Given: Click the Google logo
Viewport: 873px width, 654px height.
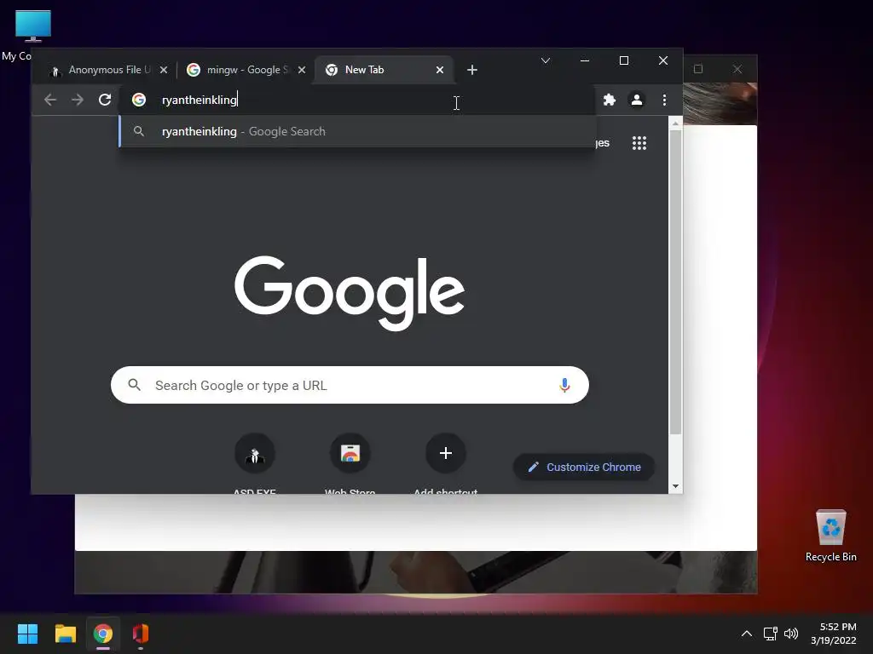Looking at the screenshot, I should (350, 293).
